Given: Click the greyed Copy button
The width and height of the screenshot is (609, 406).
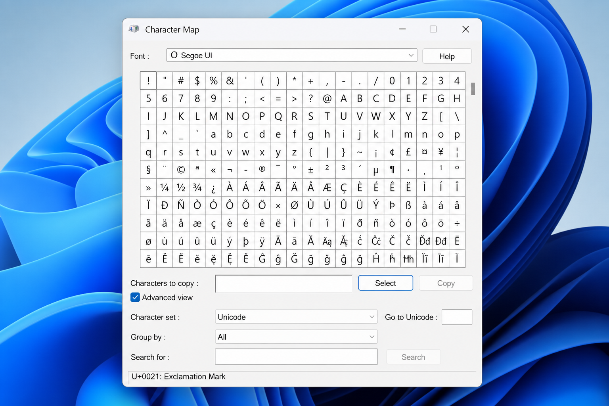Looking at the screenshot, I should (446, 283).
